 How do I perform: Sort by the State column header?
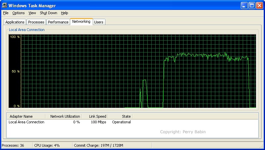120,116
